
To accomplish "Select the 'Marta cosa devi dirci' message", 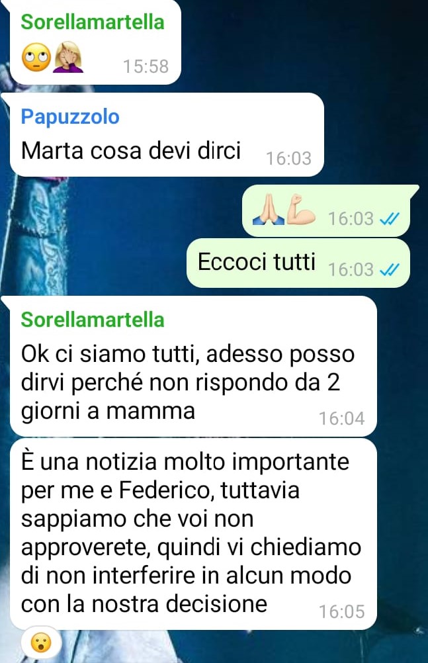I will (167, 134).
